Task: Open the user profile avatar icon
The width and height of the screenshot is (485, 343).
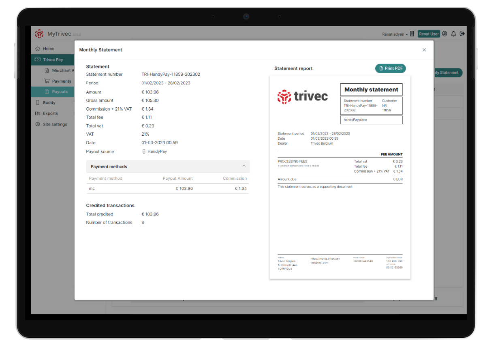Action: coord(444,34)
